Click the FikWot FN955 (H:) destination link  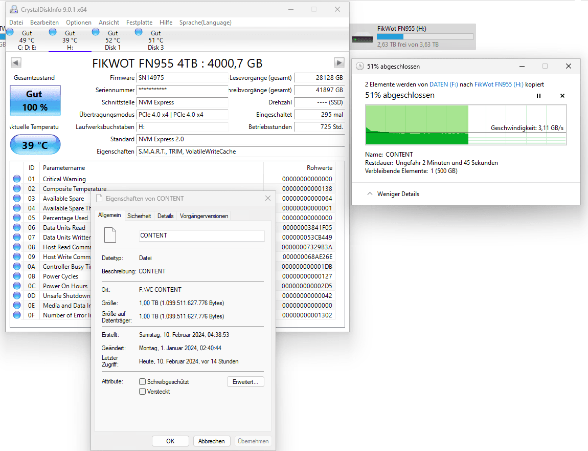[x=499, y=84]
